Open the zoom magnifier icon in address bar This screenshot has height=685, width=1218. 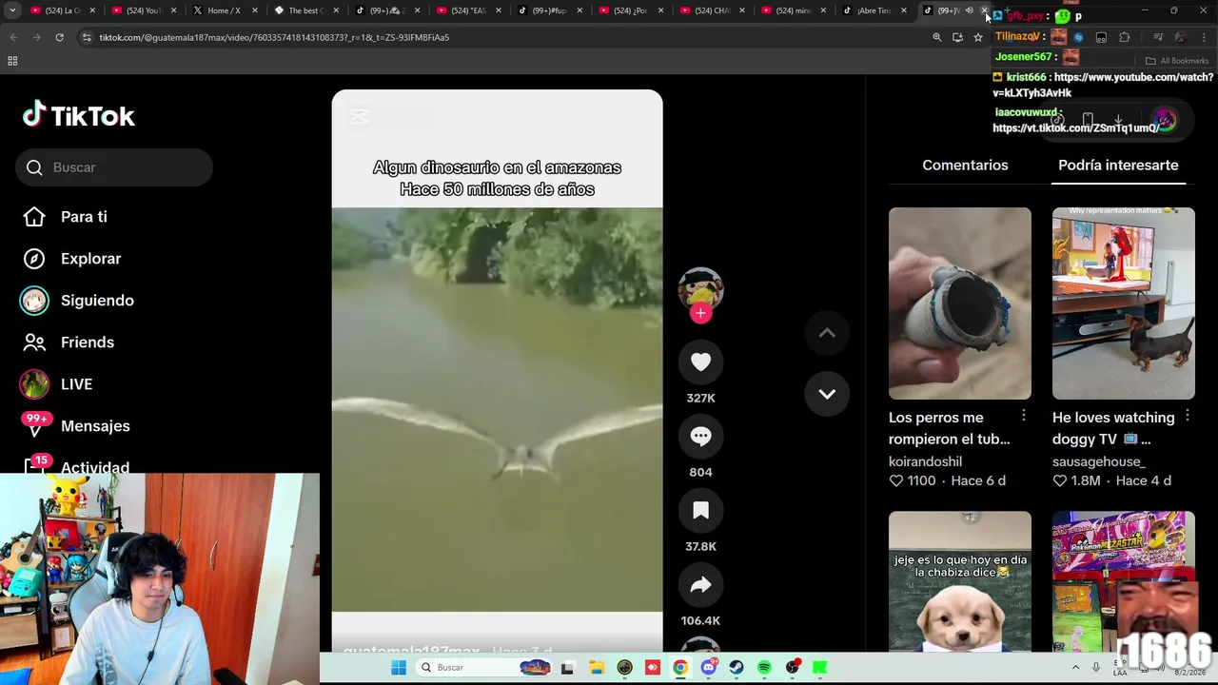(937, 37)
